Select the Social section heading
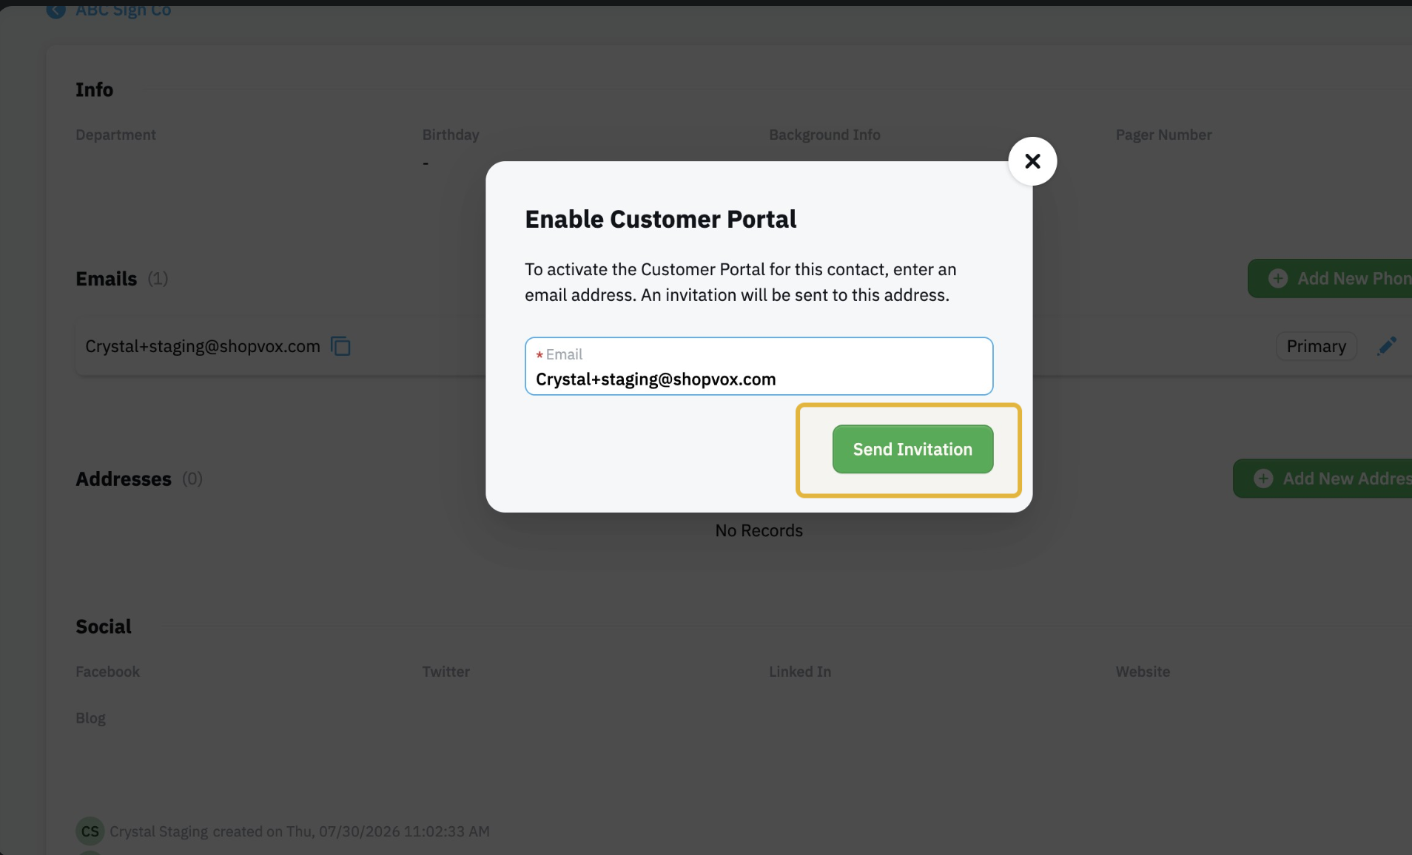 [x=104, y=626]
